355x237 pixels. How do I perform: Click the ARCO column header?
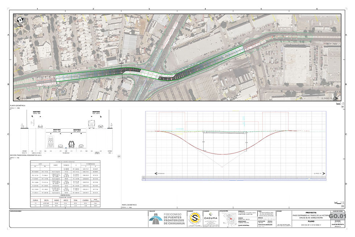(66, 200)
